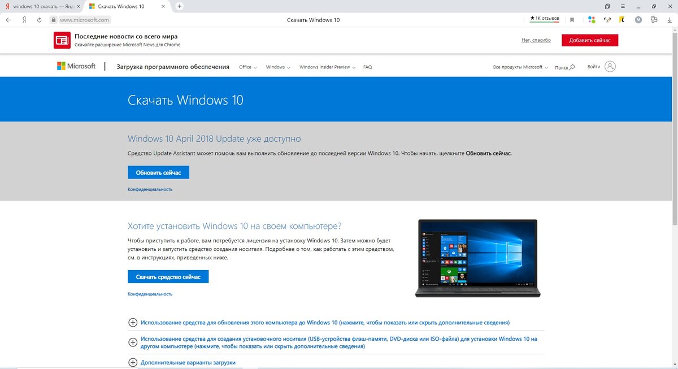The width and height of the screenshot is (678, 369).
Task: Click the yellow extension icon in toolbar
Action: pos(622,20)
